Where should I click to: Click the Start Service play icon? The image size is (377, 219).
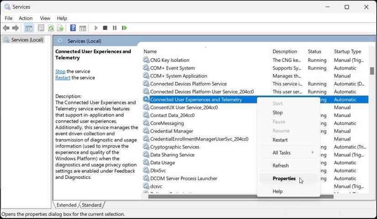[x=96, y=28]
